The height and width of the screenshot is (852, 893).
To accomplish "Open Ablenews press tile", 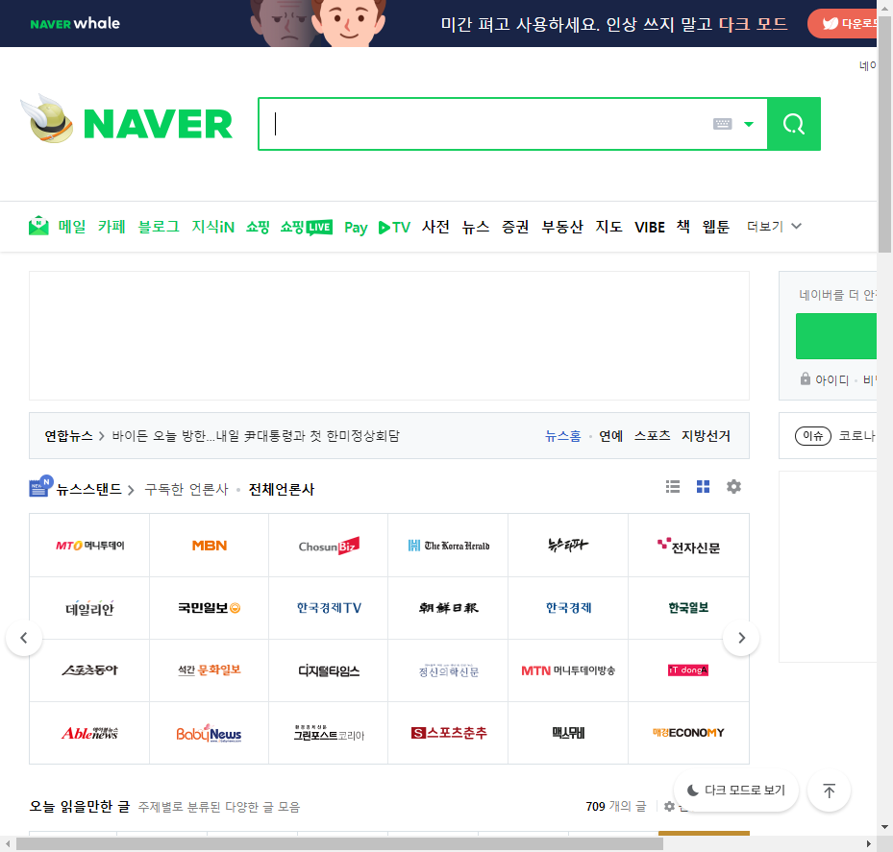I will coord(89,733).
